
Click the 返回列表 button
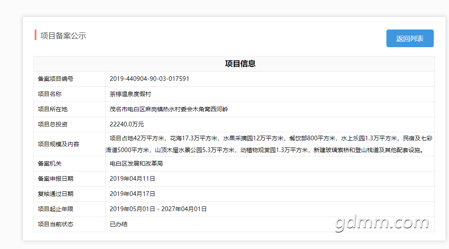click(410, 38)
